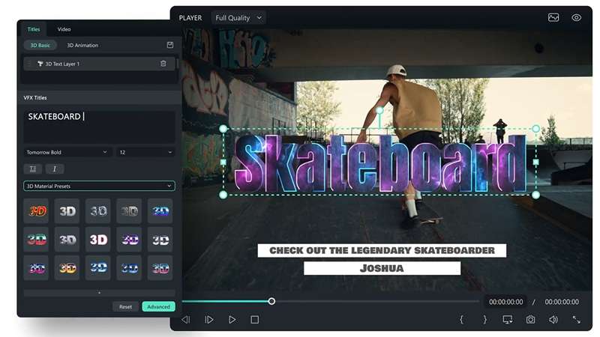Click the playback progress slider handle
Viewport: 600px width, 337px height.
271,302
